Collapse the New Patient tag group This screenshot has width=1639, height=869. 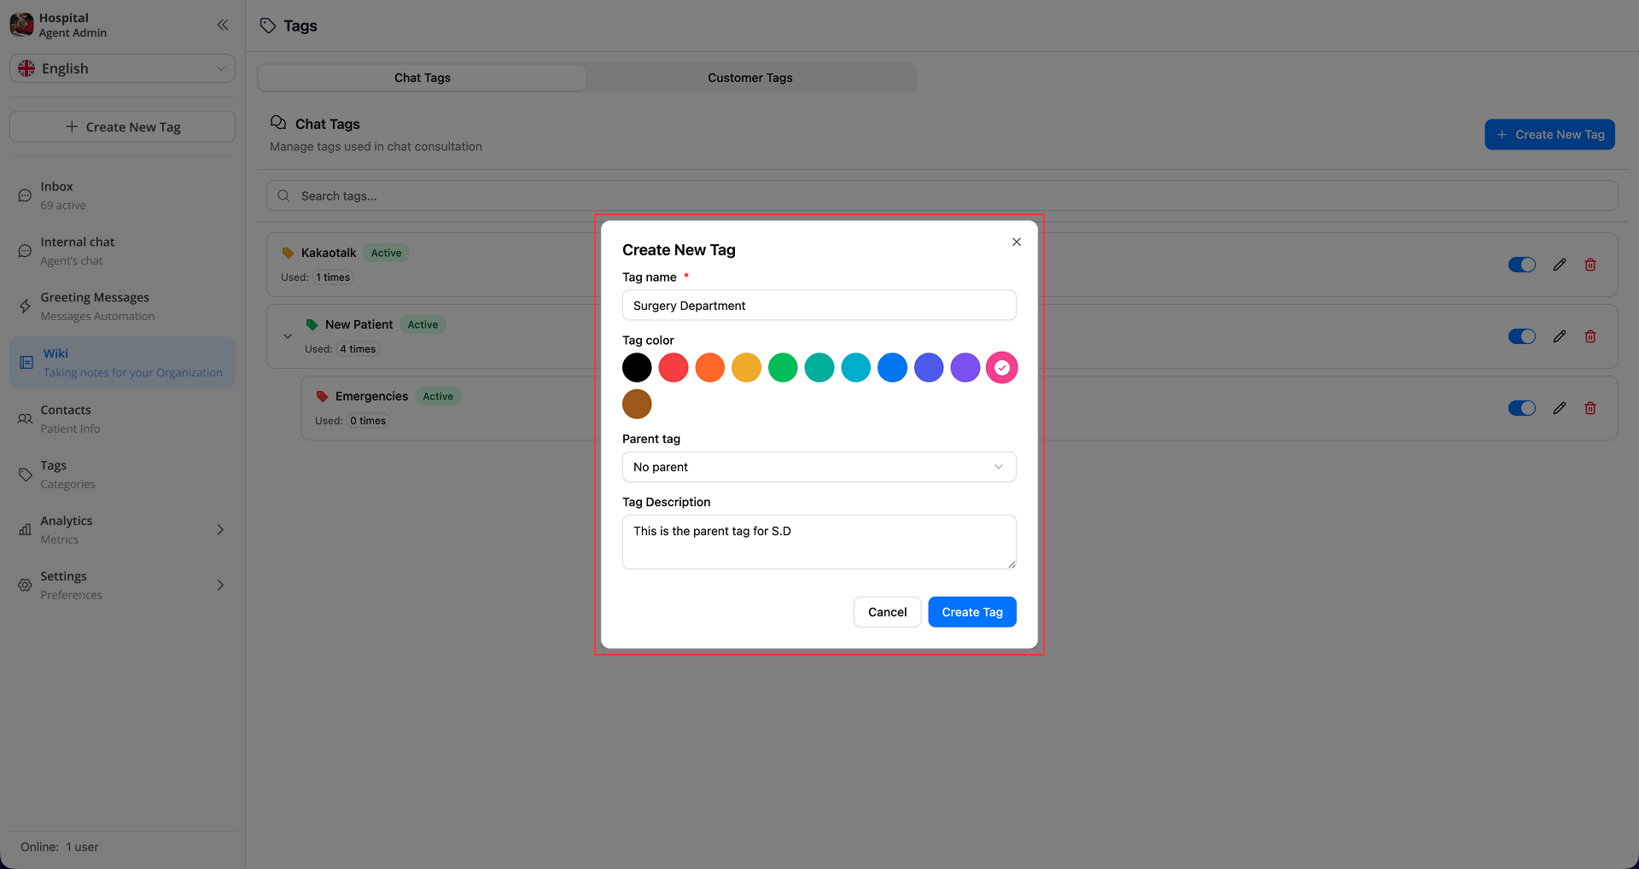288,335
